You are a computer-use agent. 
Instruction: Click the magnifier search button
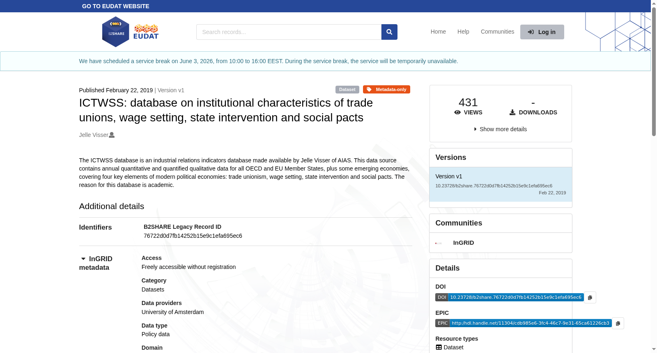click(389, 32)
